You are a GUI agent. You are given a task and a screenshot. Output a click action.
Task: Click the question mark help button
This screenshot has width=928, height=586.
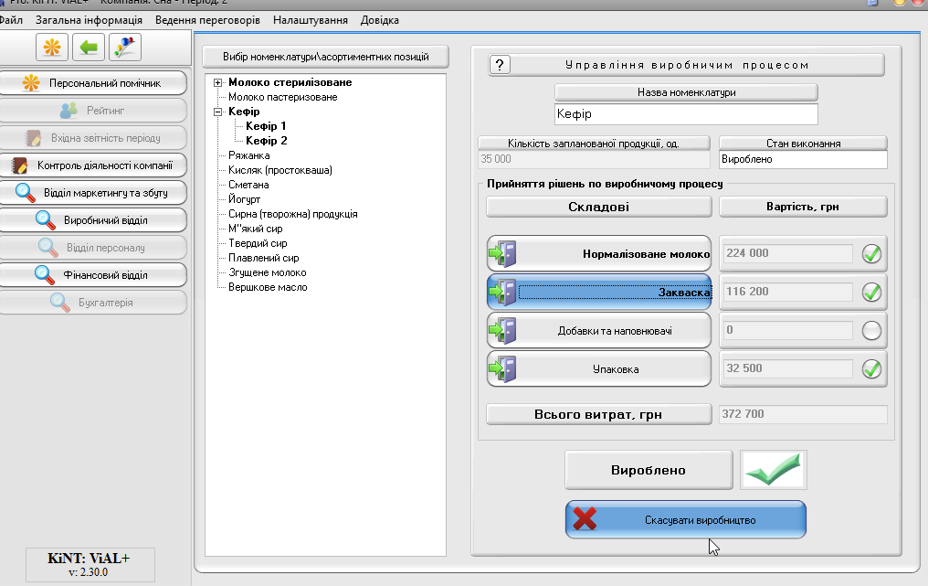(x=500, y=65)
